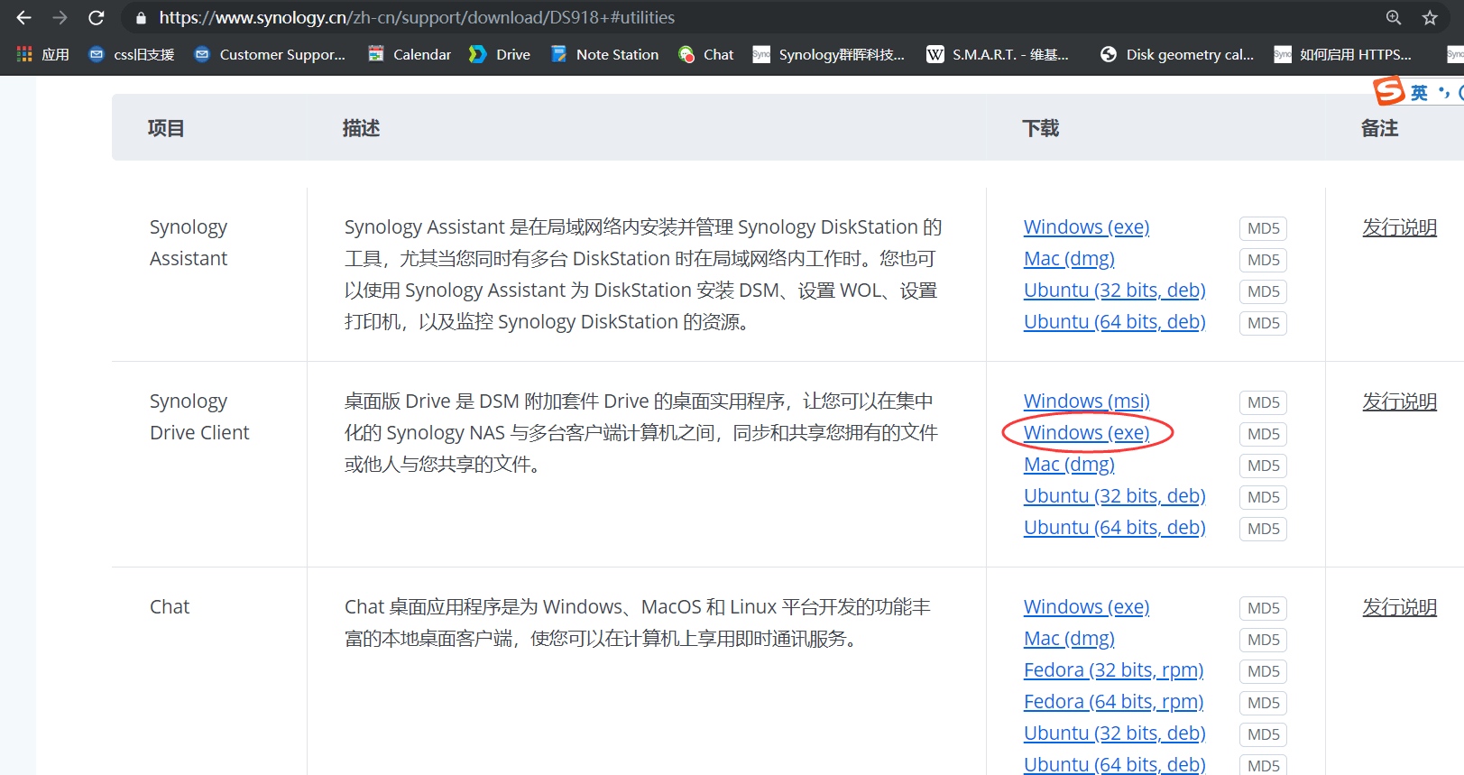This screenshot has height=775, width=1464.
Task: Click the browser forward arrow
Action: [x=60, y=18]
